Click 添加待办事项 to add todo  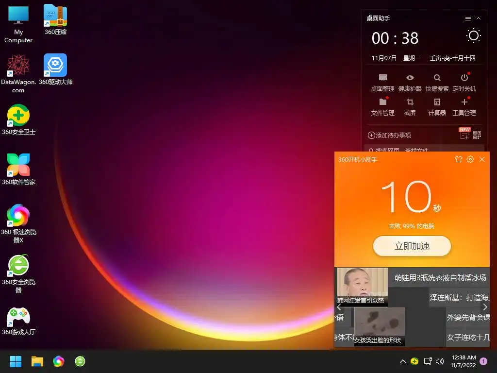pos(390,136)
